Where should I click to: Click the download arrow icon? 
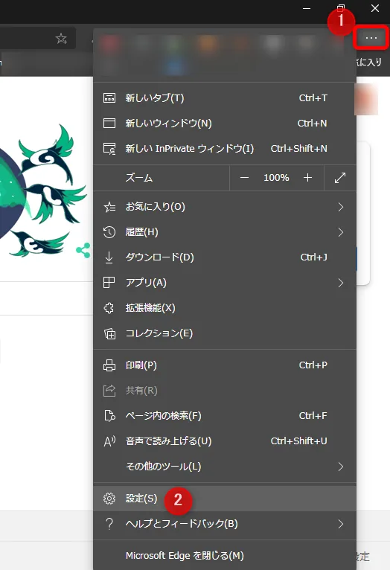tap(109, 257)
